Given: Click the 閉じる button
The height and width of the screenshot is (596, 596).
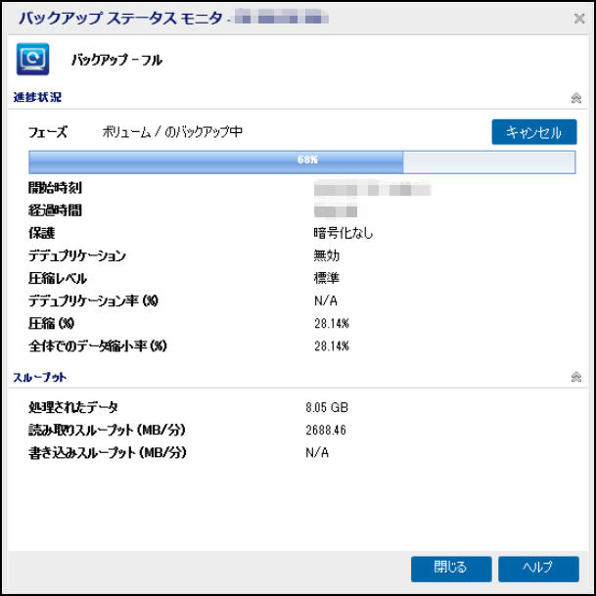Looking at the screenshot, I should 451,569.
